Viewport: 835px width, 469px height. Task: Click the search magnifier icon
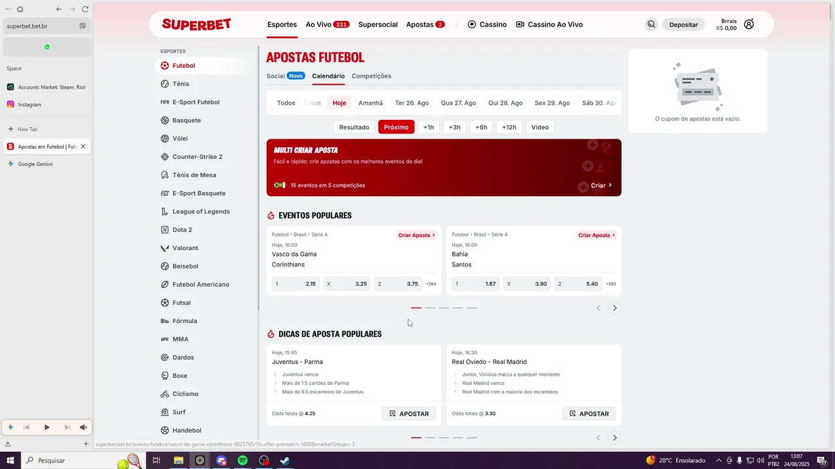tap(651, 25)
